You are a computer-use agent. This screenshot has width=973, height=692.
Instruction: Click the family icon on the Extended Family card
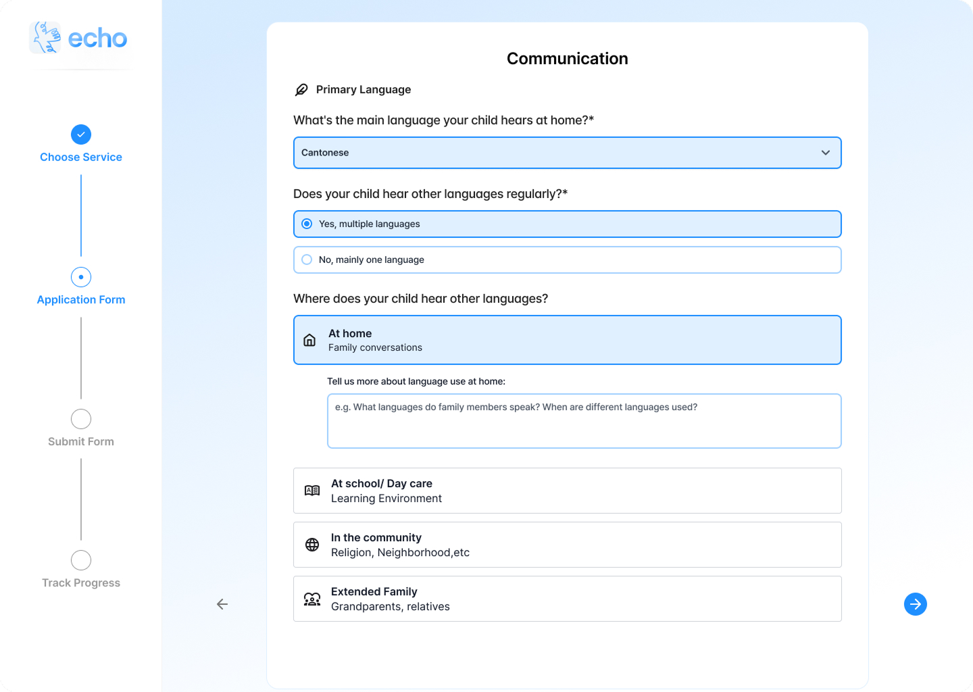311,599
